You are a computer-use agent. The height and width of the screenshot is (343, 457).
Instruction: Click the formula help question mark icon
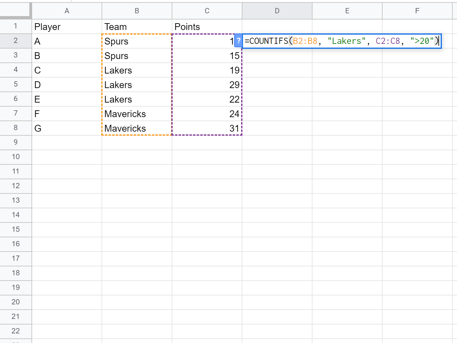238,40
